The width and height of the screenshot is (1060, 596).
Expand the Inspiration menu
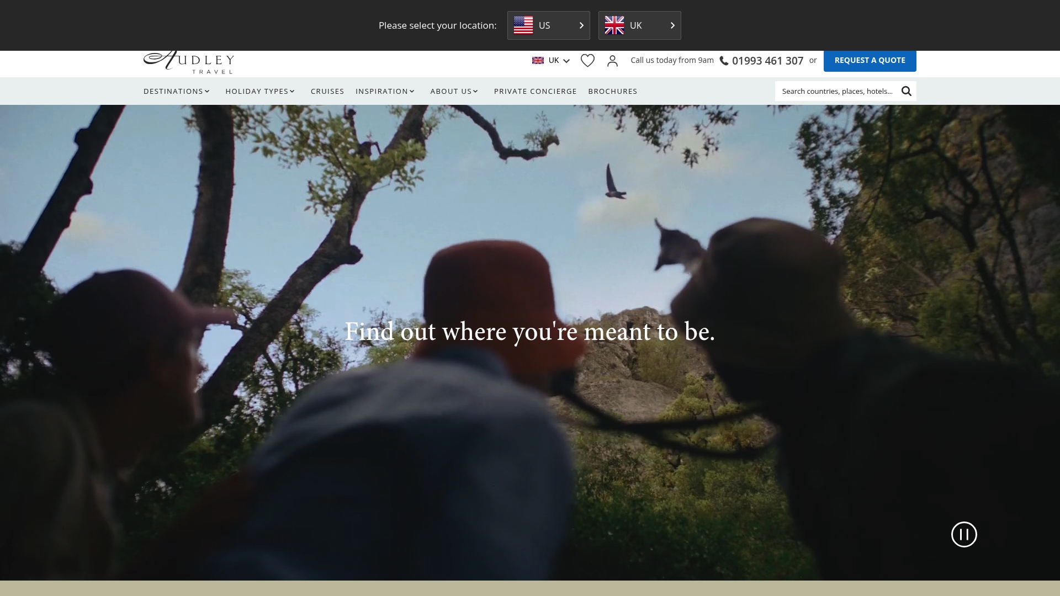pos(385,91)
